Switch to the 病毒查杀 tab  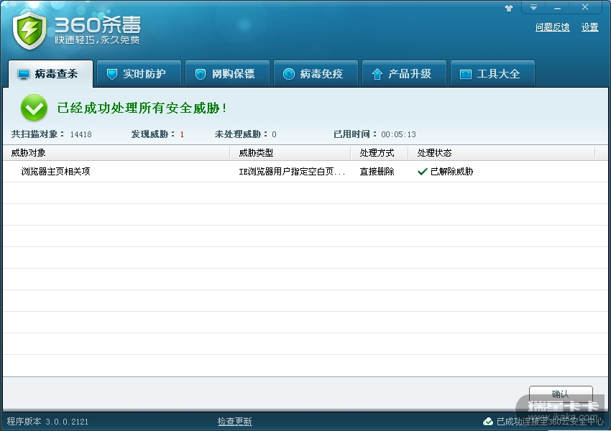[x=50, y=73]
